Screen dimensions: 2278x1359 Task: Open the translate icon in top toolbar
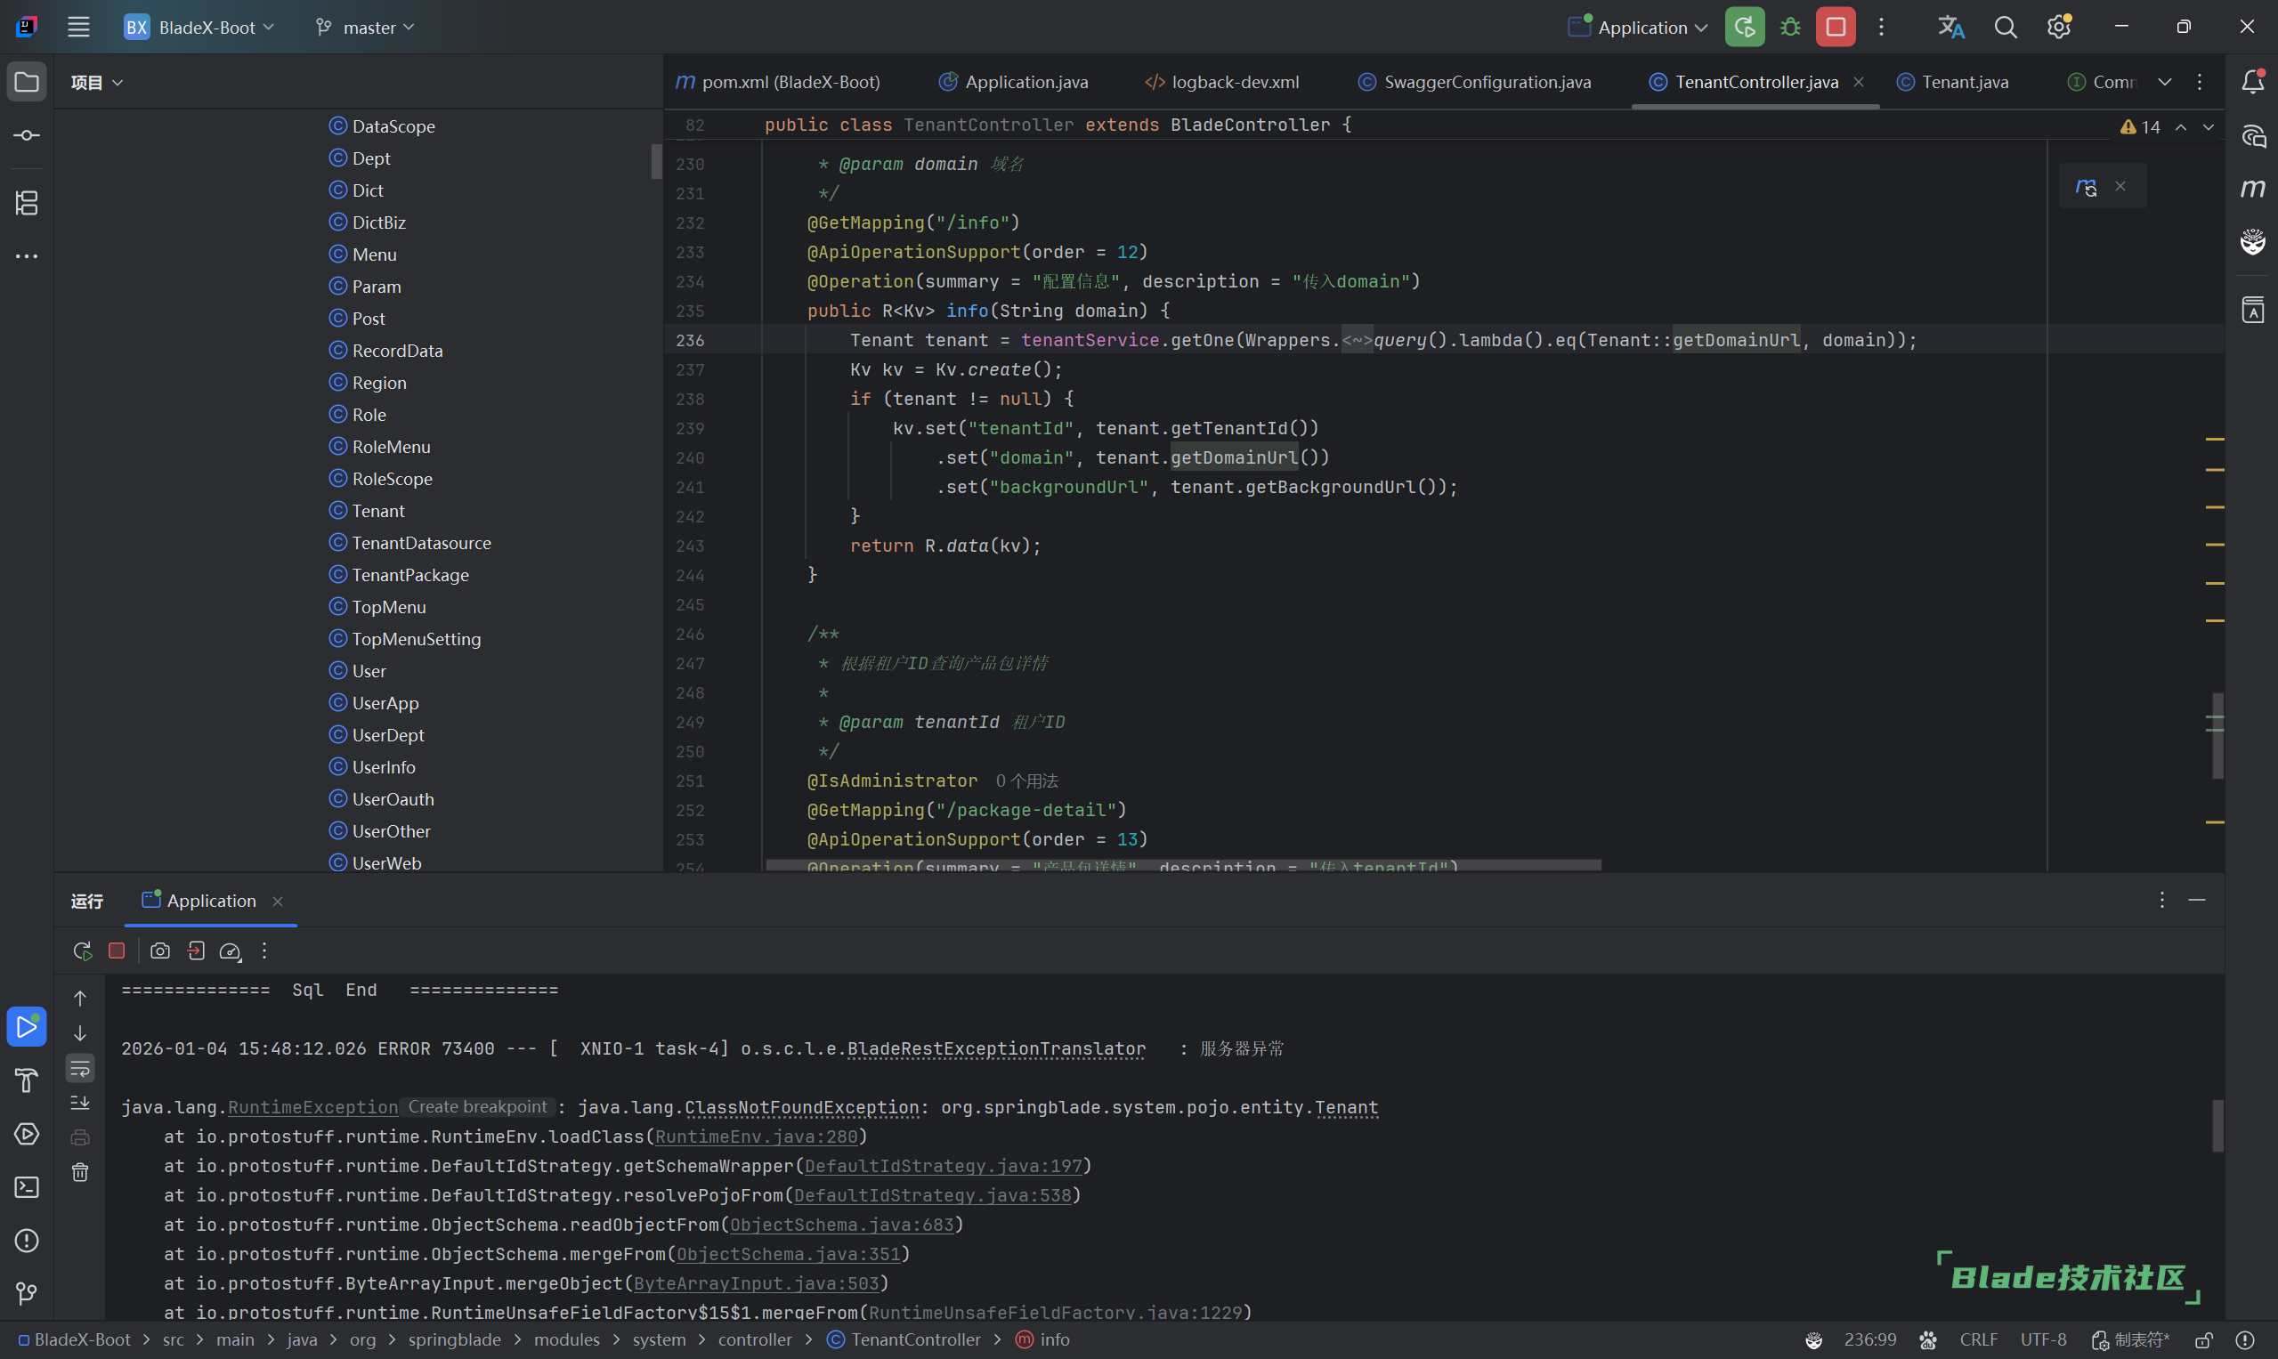(1951, 28)
